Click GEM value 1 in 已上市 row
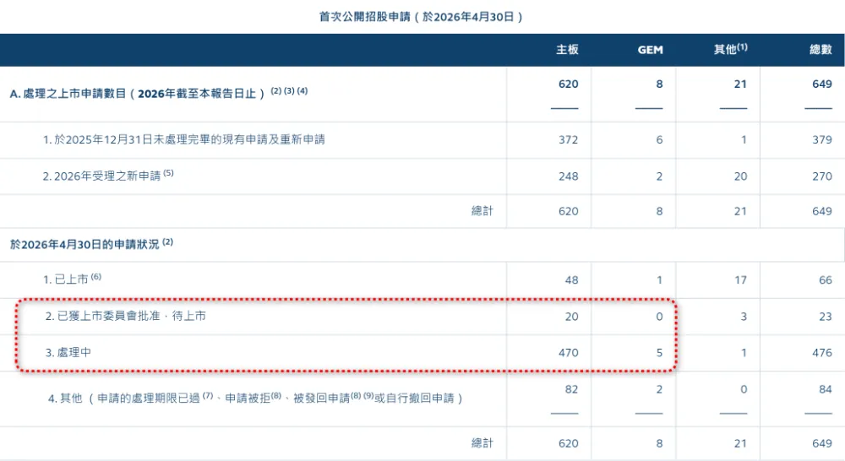This screenshot has height=461, width=845. [660, 280]
